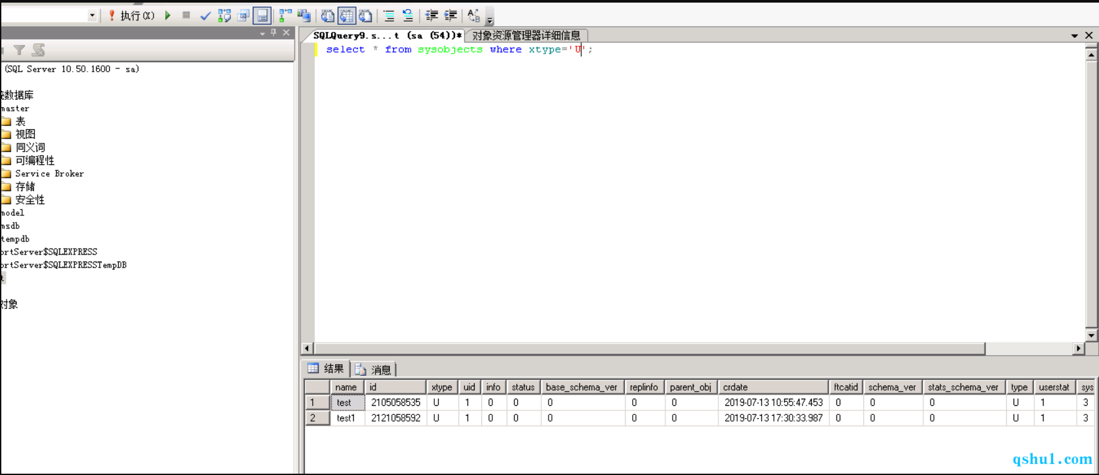
Task: Start debugging with the green play icon
Action: (x=168, y=15)
